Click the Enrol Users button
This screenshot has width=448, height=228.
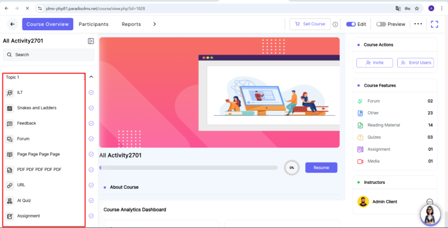(x=415, y=63)
